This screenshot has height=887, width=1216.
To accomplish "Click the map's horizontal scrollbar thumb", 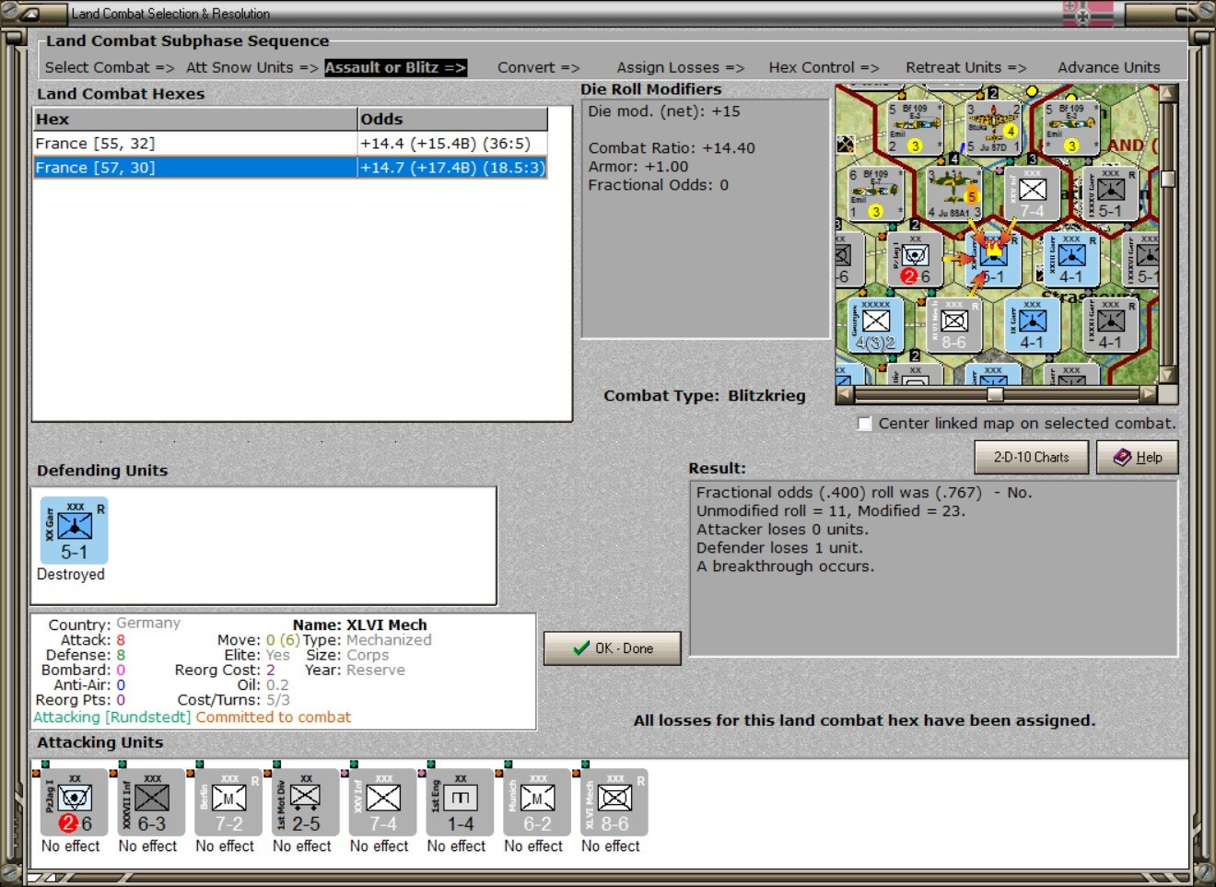I will coord(995,394).
